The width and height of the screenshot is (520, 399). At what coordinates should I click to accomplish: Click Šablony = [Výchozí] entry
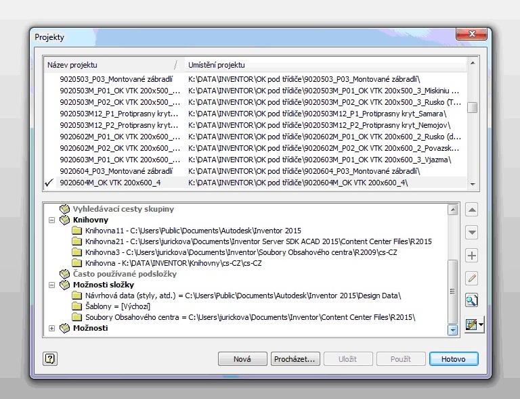point(118,306)
